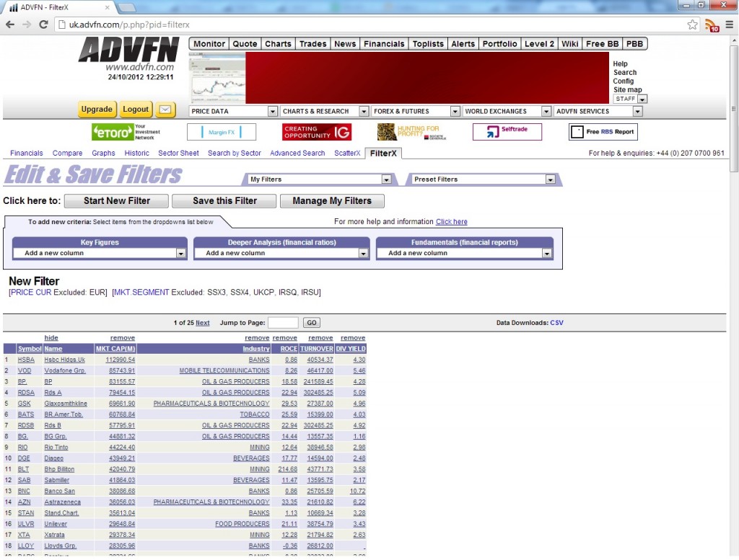Click the MKT.SEGMENT filter criterion
739x560 pixels.
coord(141,292)
